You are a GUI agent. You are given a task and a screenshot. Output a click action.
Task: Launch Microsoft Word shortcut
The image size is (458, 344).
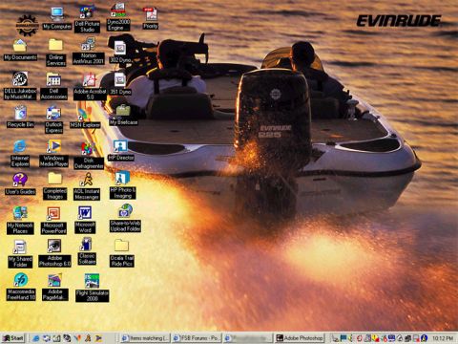tap(85, 220)
